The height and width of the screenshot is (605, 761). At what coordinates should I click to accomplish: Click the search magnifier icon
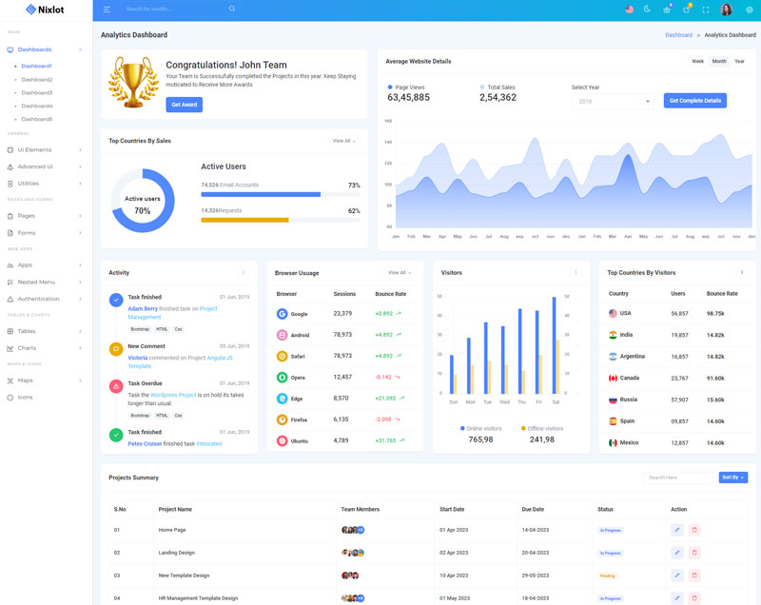pyautogui.click(x=232, y=10)
